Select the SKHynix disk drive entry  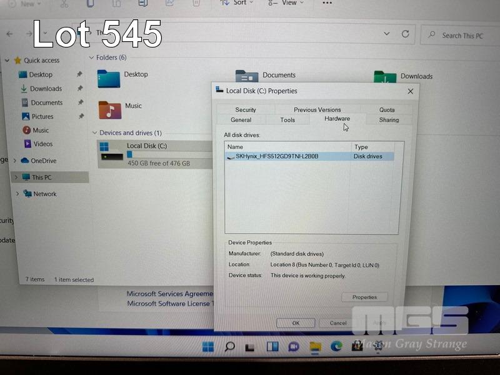[x=277, y=156]
